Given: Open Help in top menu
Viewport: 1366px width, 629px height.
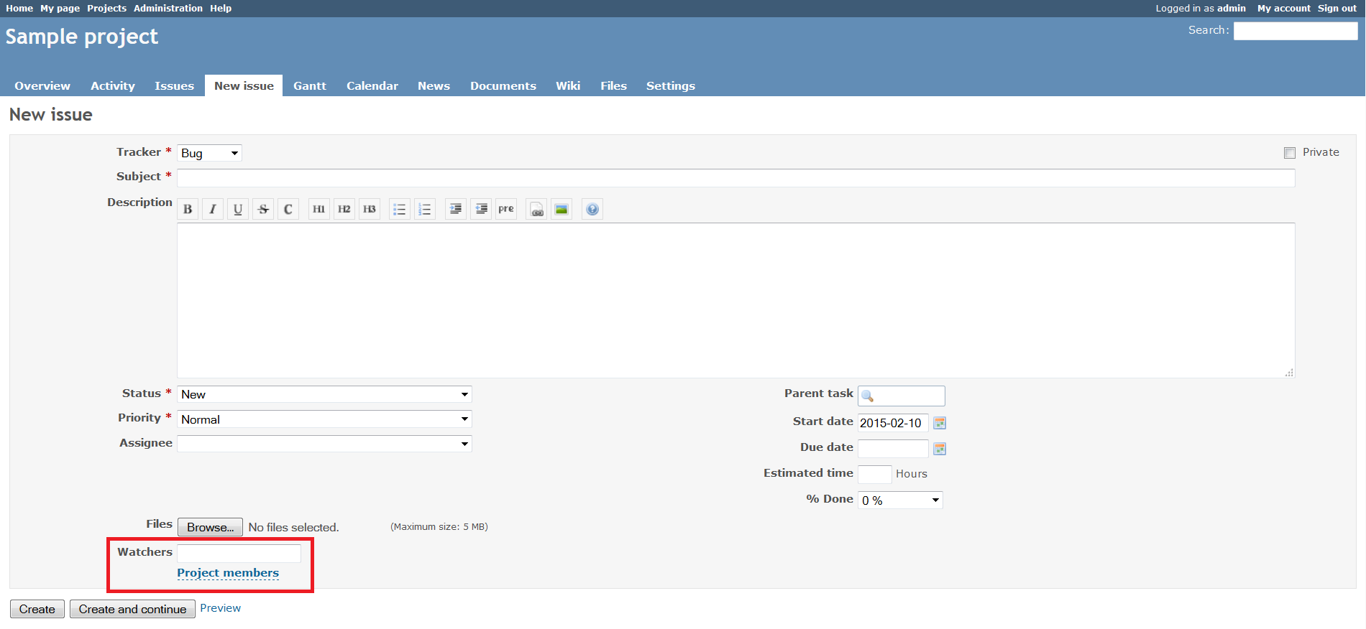Looking at the screenshot, I should tap(221, 9).
